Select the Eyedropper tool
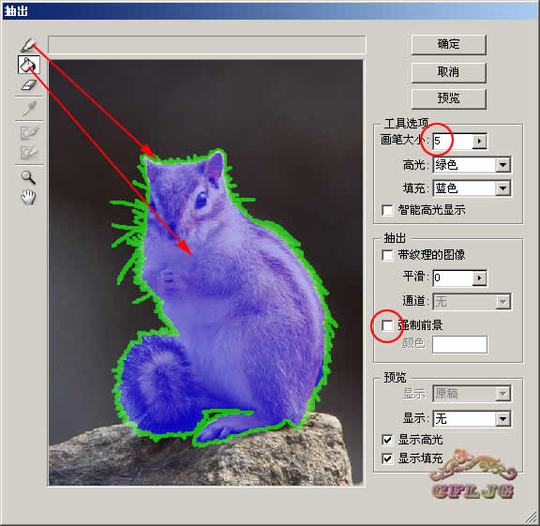The height and width of the screenshot is (526, 540). coord(28,109)
